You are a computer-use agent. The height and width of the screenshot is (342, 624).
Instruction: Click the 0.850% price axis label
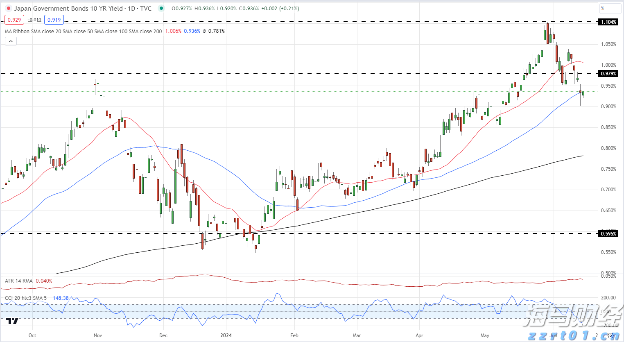(608, 127)
